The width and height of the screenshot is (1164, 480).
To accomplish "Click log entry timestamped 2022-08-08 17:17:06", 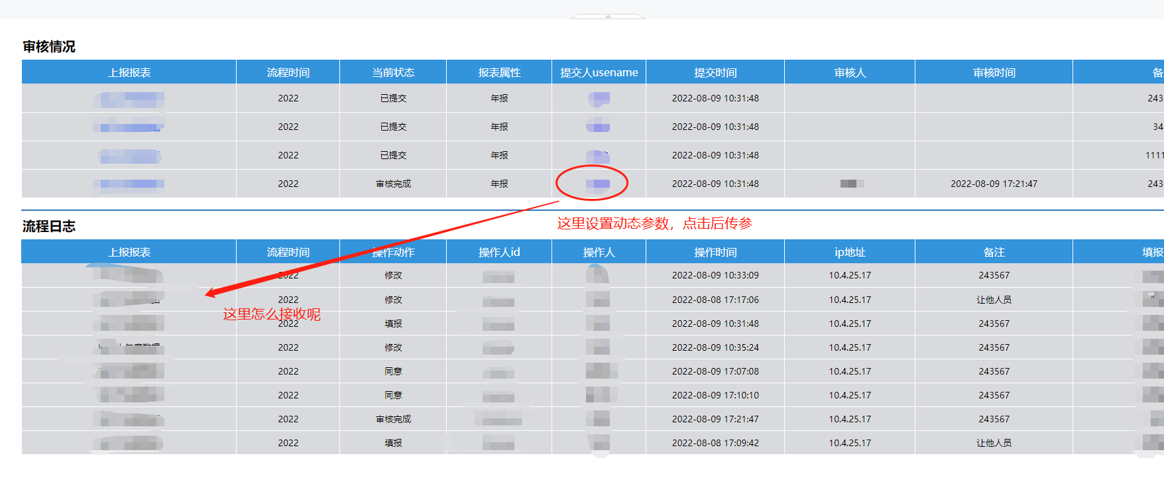I will point(593,300).
